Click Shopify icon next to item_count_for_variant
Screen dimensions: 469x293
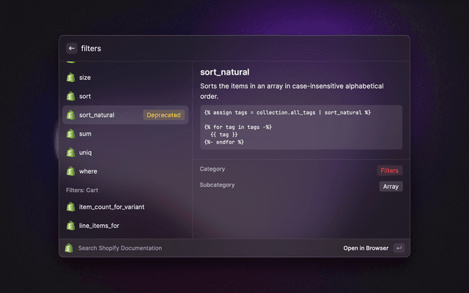point(70,207)
